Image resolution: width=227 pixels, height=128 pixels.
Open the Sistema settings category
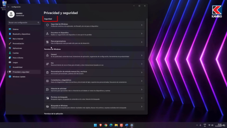point(24,29)
